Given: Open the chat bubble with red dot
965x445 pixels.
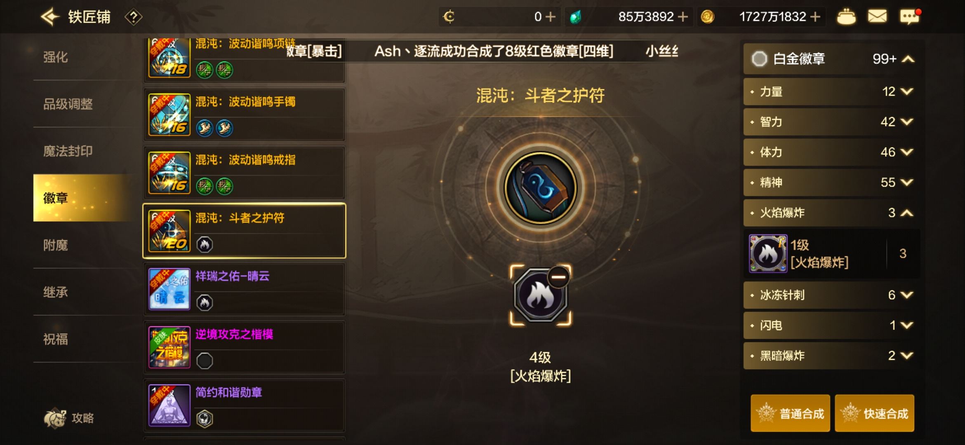Looking at the screenshot, I should tap(909, 17).
